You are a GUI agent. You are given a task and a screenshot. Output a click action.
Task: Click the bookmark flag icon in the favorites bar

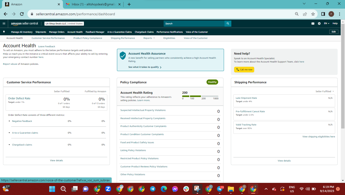(4, 32)
